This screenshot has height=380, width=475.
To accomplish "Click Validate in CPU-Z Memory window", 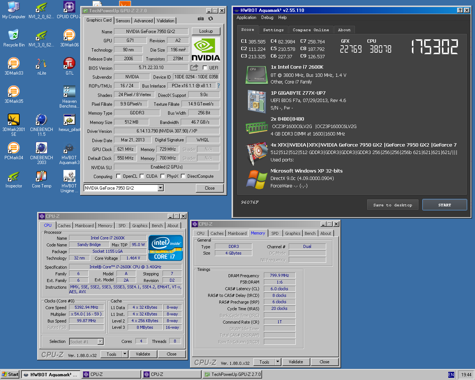I will 296,362.
